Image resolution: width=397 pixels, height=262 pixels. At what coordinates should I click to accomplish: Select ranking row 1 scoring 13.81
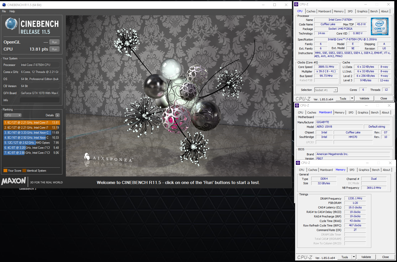32,123
